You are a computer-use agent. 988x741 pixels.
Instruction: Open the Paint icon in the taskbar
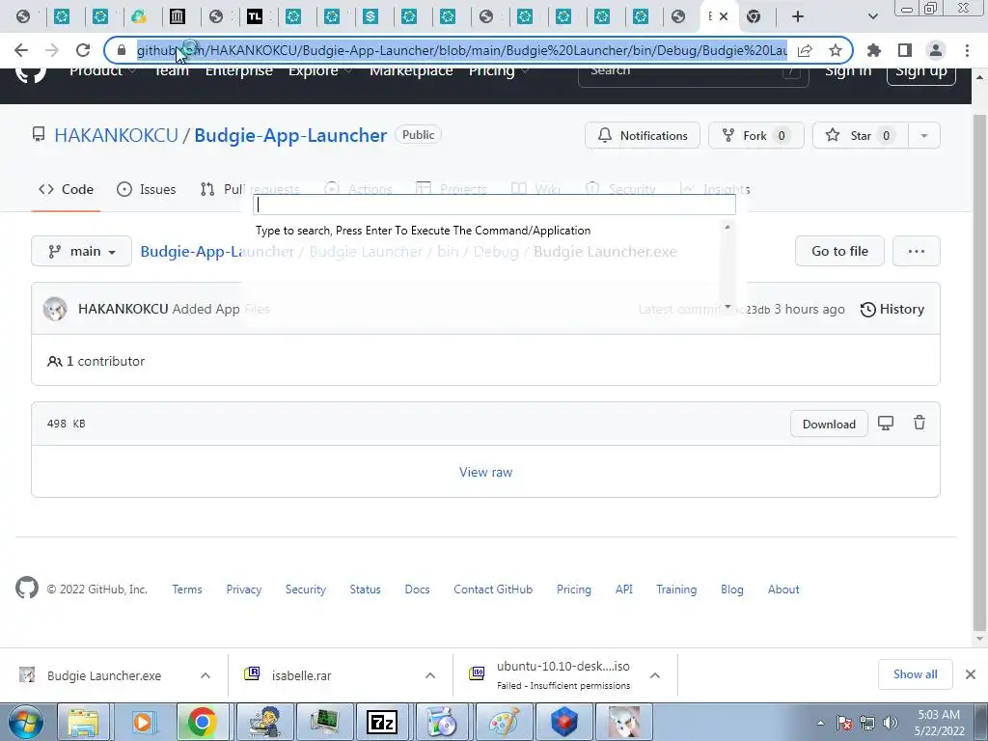504,722
